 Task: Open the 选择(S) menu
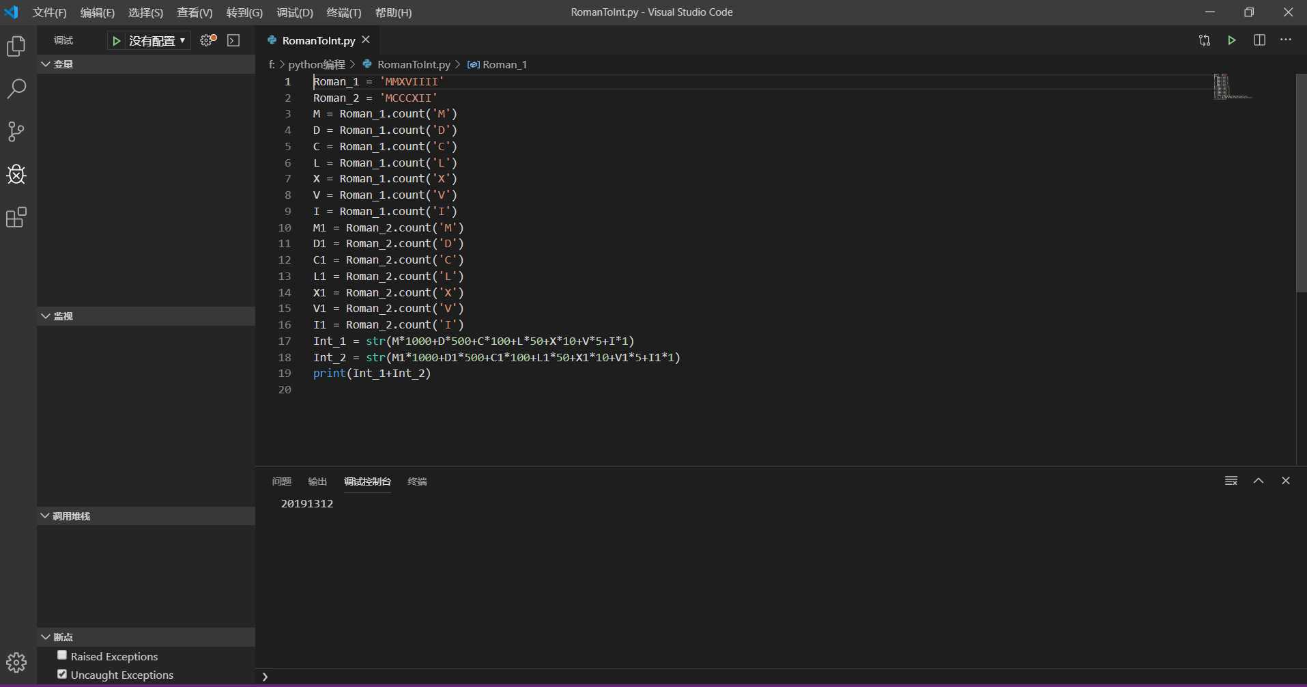145,12
